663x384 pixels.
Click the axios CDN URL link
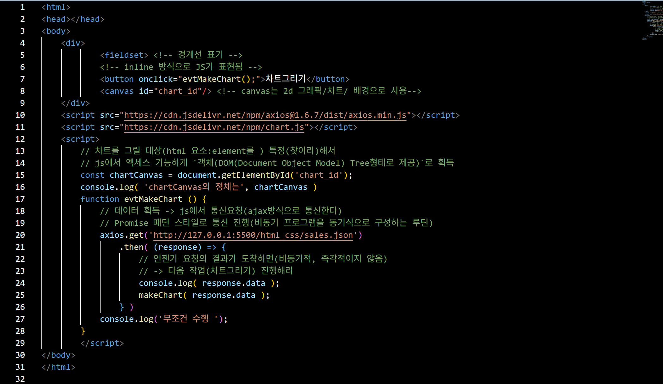265,115
